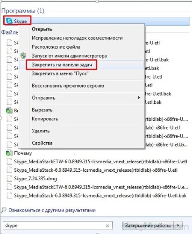Screen dimensions: 192x234
Task: Open the Почему file result
Action: pyautogui.click(x=23, y=153)
